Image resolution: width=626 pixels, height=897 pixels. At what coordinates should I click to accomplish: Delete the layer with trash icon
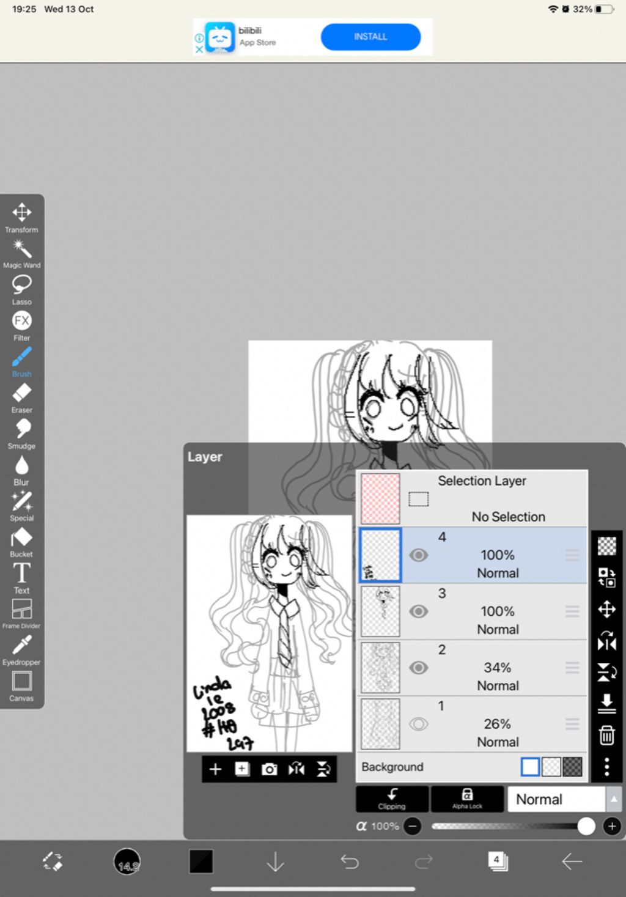[x=606, y=735]
